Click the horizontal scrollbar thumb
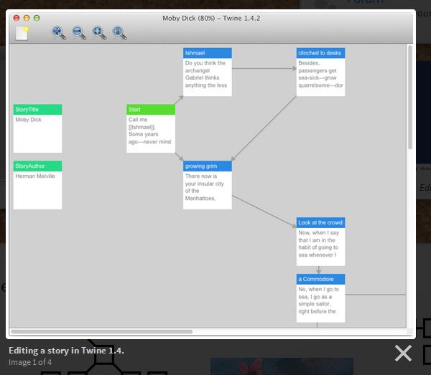The height and width of the screenshot is (375, 431). tap(102, 332)
